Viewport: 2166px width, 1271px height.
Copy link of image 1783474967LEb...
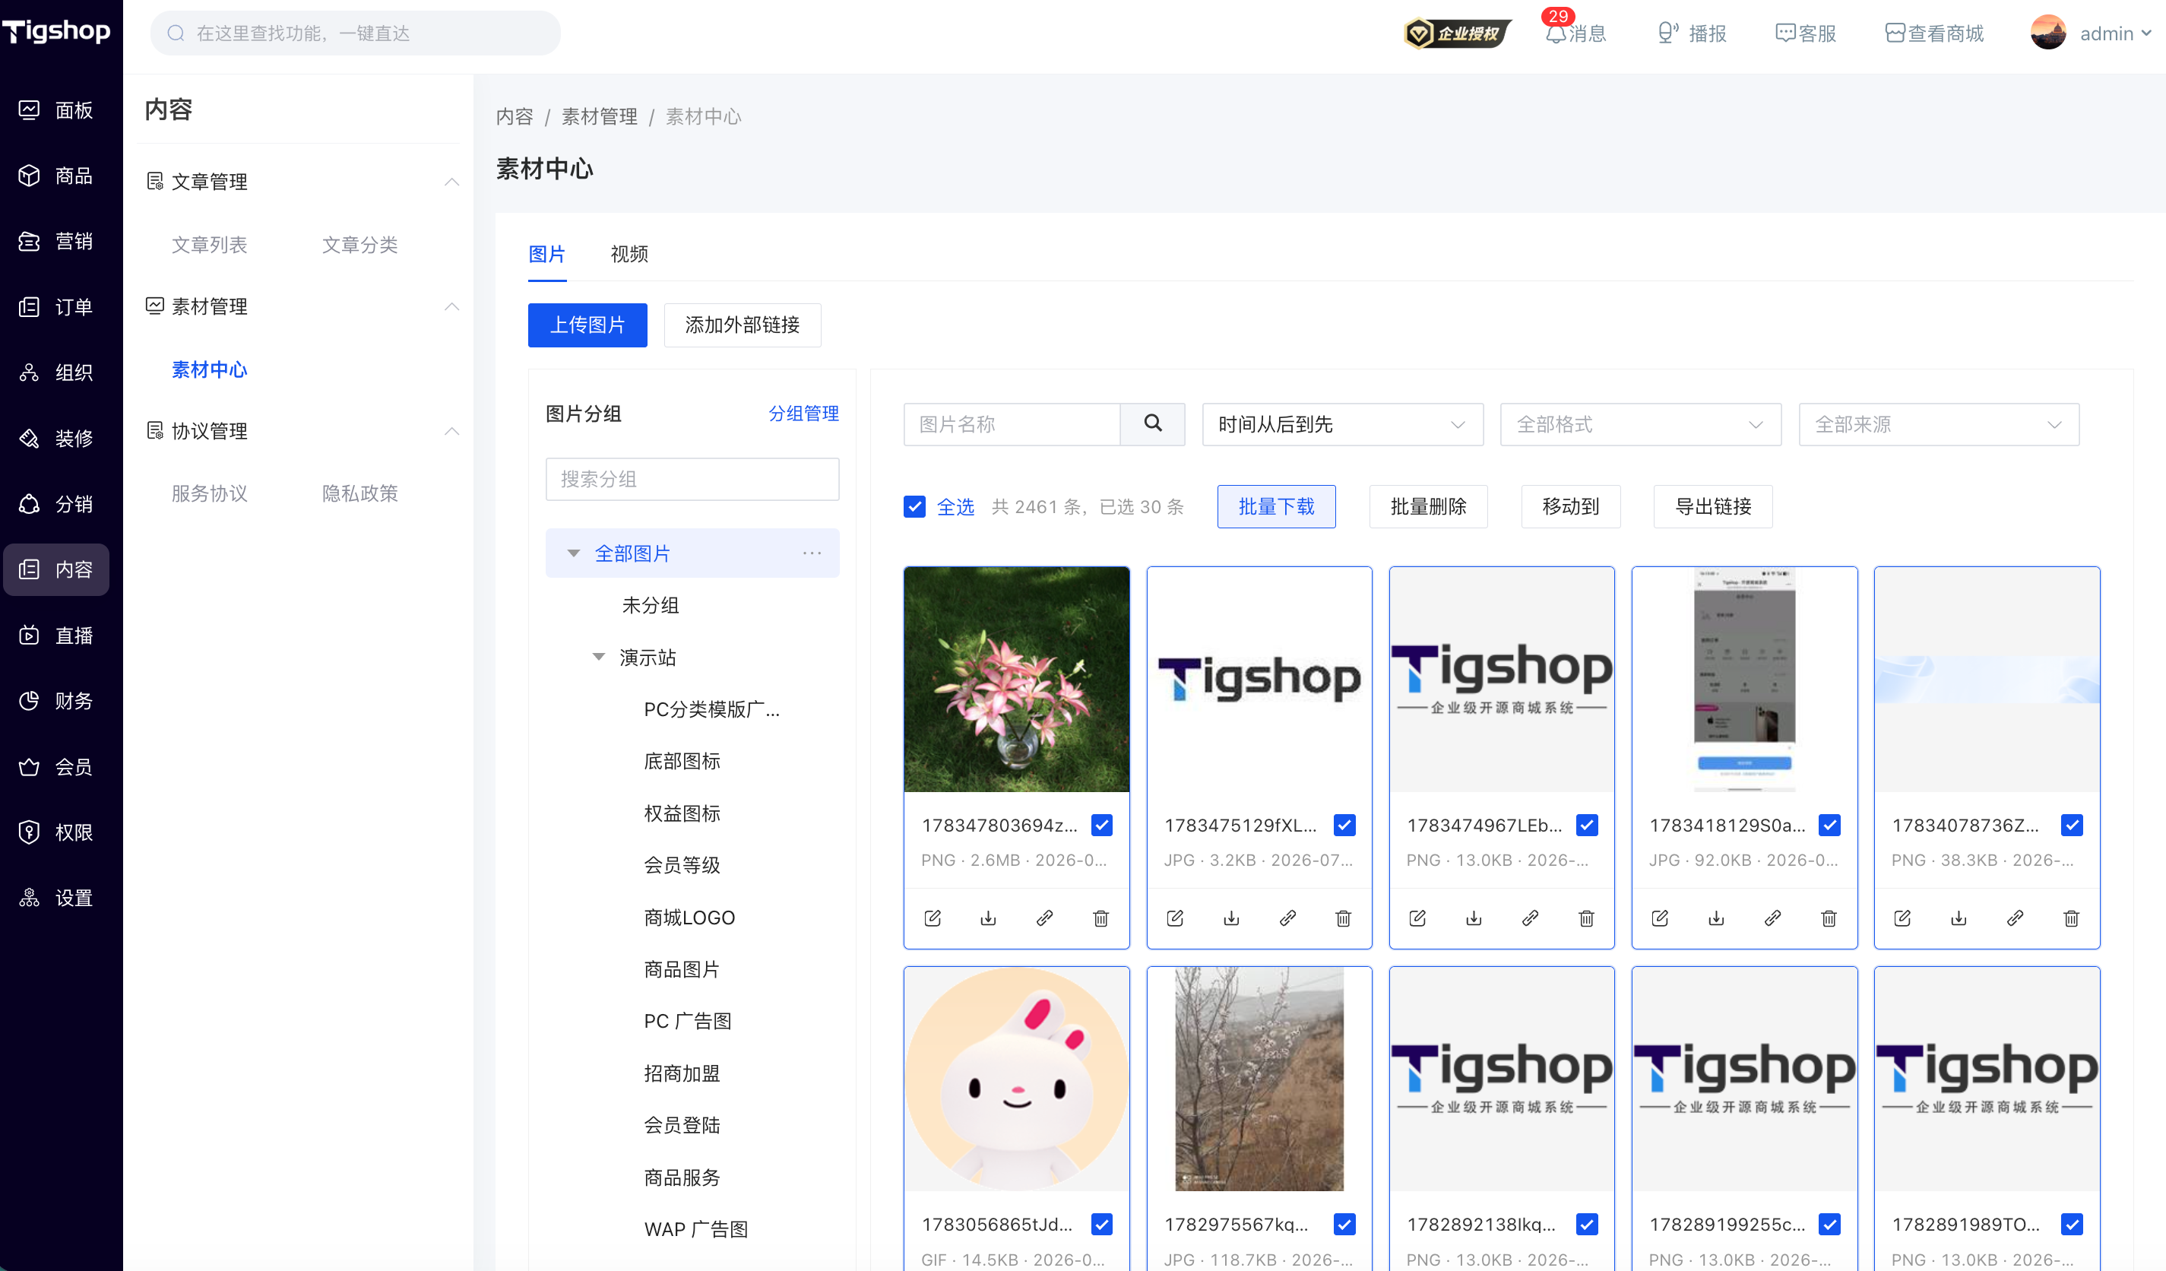[x=1530, y=918]
